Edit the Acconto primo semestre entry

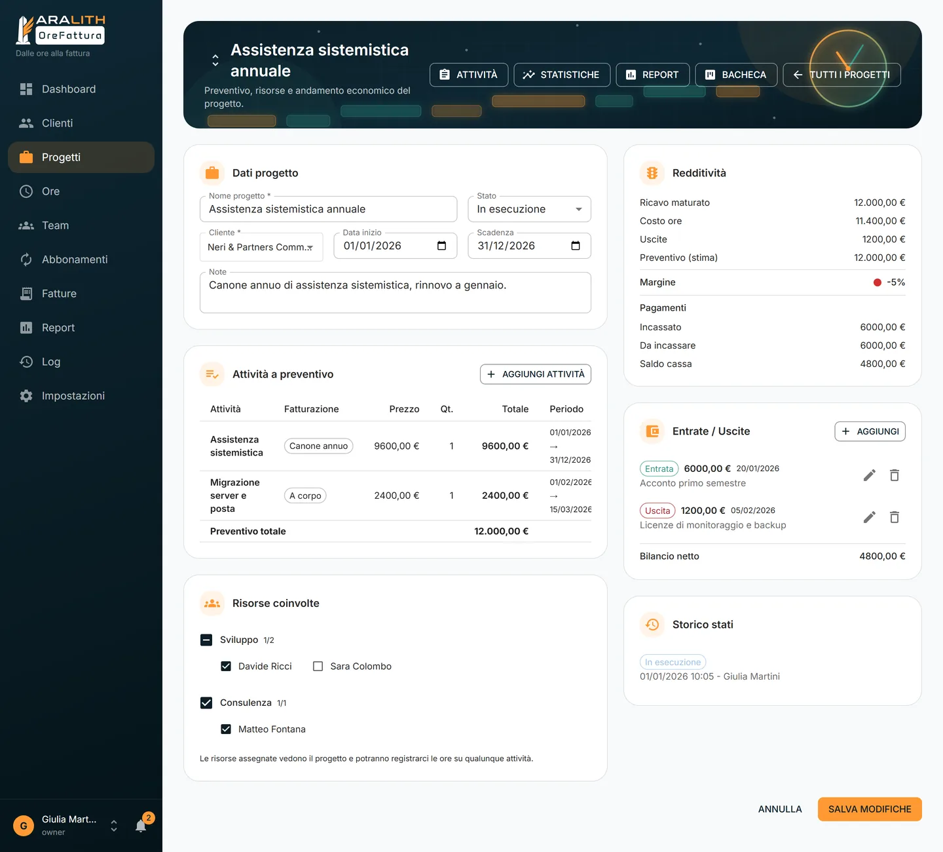pyautogui.click(x=870, y=475)
